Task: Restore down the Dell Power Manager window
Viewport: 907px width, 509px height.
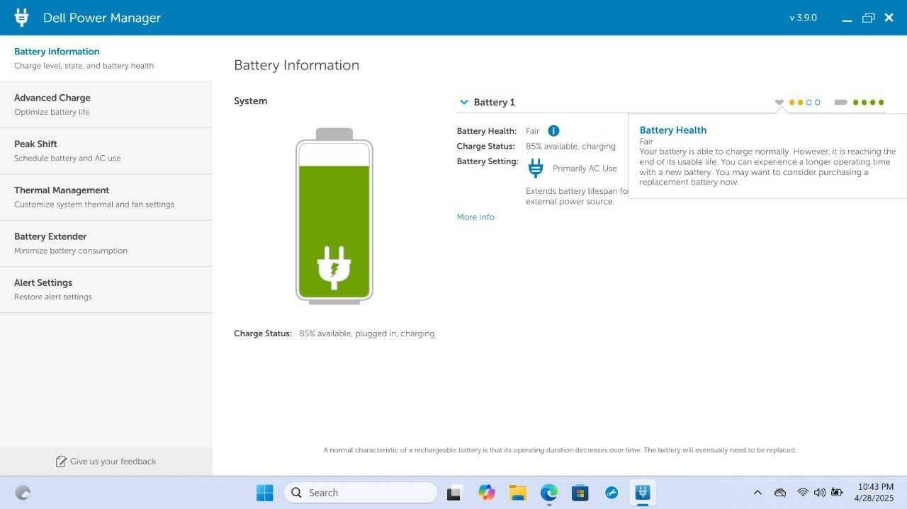Action: [x=868, y=18]
